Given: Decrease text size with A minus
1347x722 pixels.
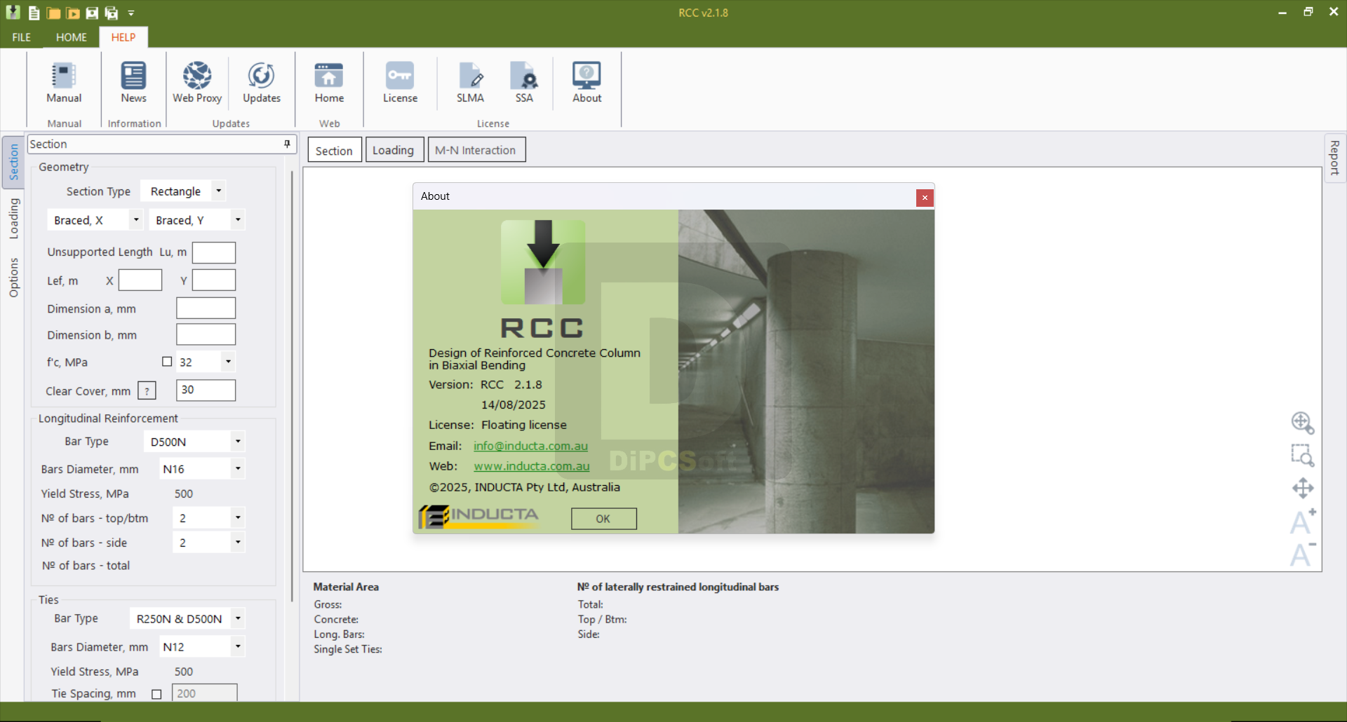Looking at the screenshot, I should pyautogui.click(x=1303, y=554).
